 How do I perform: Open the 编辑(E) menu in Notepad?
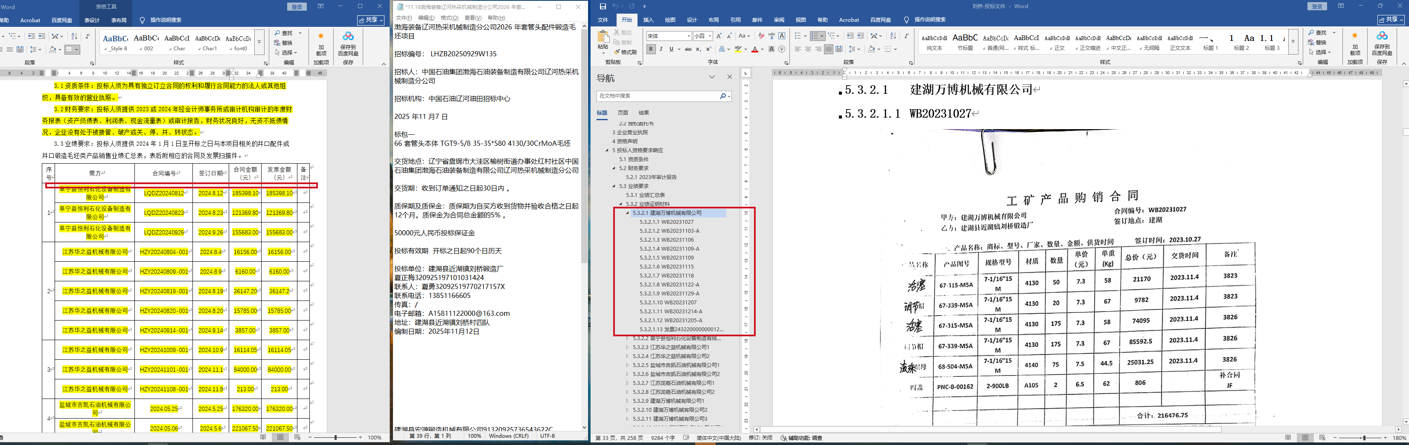click(x=426, y=18)
